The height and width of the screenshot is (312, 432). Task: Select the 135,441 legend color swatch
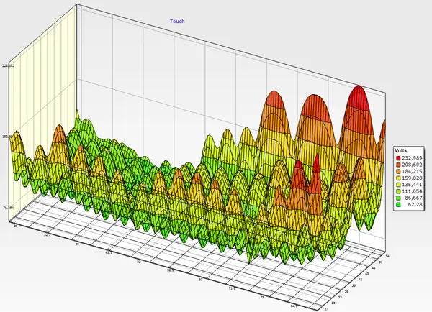pos(398,185)
